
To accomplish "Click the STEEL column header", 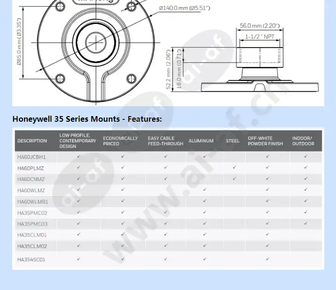I will pyautogui.click(x=233, y=141).
